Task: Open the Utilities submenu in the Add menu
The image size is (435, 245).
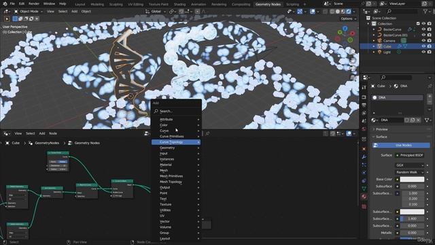Action: point(176,210)
